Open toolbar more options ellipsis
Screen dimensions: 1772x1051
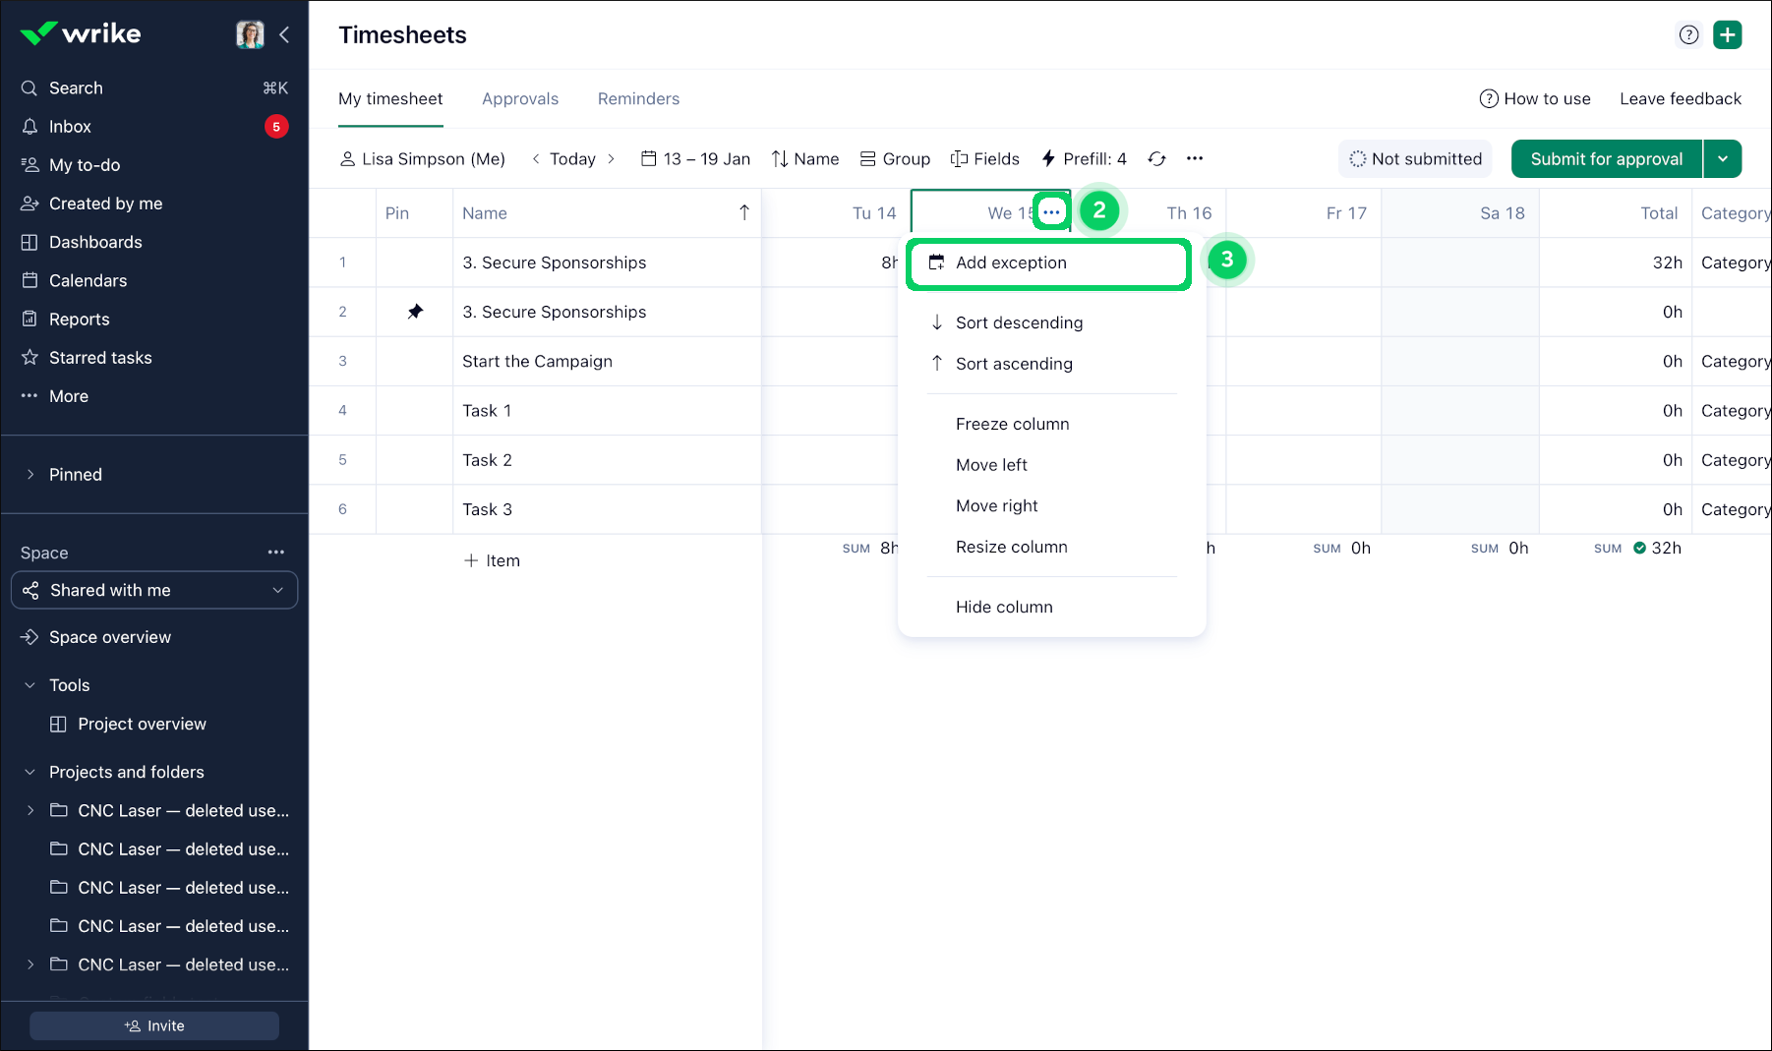1195,159
